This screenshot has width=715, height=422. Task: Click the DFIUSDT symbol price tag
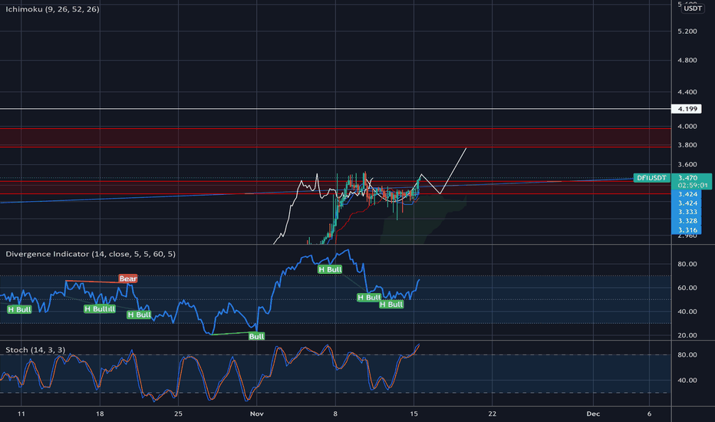(x=651, y=178)
